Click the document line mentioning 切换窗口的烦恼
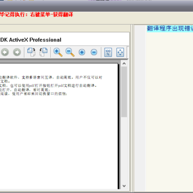 [34, 94]
